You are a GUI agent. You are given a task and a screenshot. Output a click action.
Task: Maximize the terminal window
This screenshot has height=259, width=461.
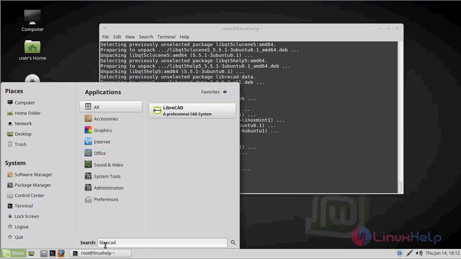(x=389, y=28)
